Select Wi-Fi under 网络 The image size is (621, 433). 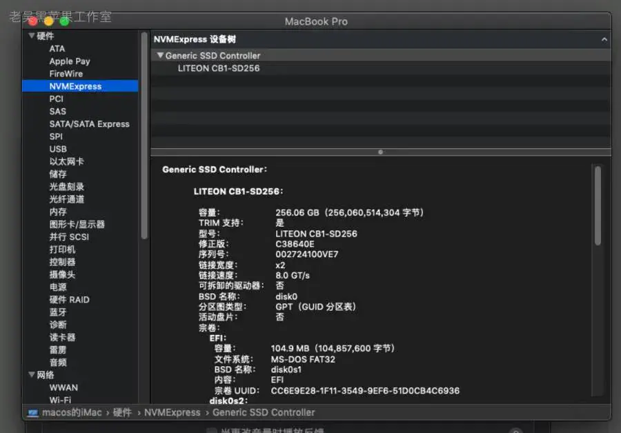pos(60,400)
